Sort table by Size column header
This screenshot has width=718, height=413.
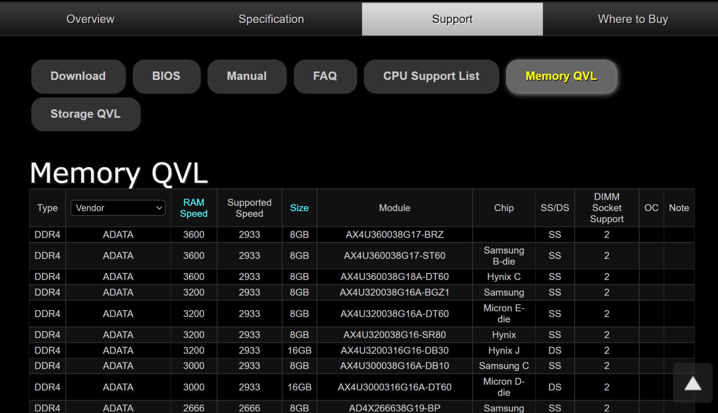pos(299,208)
